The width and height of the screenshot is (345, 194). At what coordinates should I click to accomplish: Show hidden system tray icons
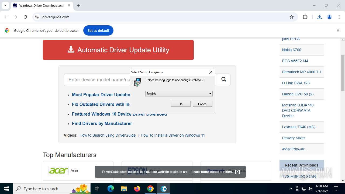(291, 189)
